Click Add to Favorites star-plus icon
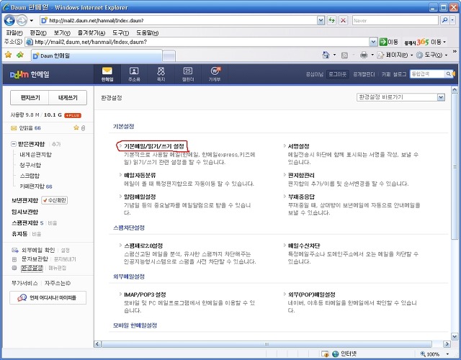The height and width of the screenshot is (360, 461). click(x=20, y=55)
